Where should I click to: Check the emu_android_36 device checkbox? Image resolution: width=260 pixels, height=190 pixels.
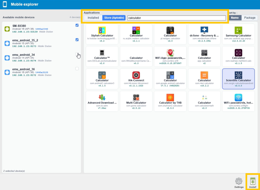pyautogui.click(x=77, y=69)
